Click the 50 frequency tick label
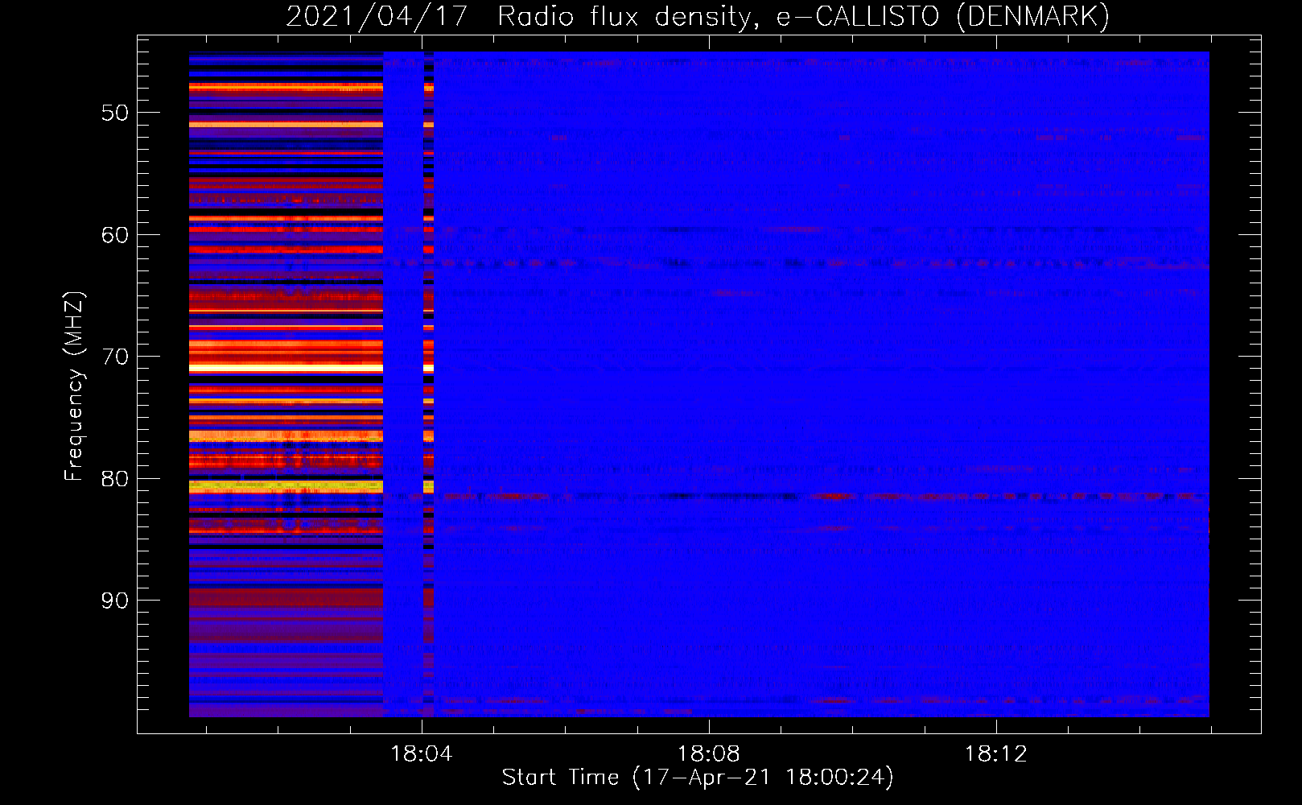1302x805 pixels. tap(115, 113)
